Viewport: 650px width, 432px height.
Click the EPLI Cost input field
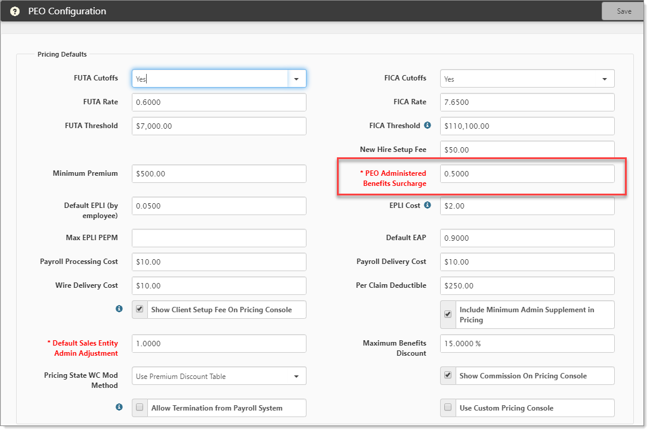[527, 206]
